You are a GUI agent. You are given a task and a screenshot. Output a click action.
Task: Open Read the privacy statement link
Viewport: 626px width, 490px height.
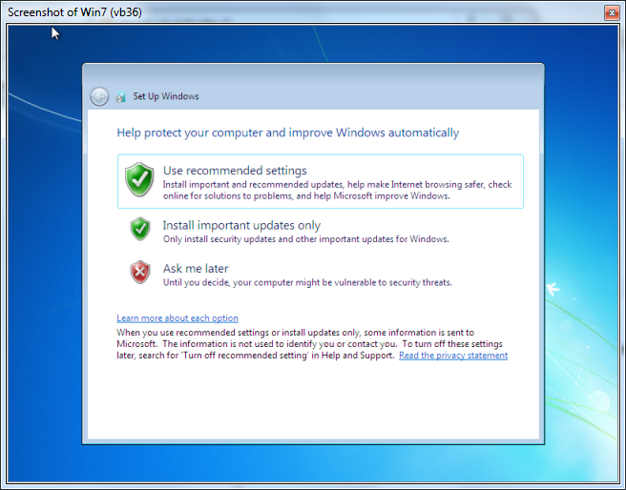(453, 356)
